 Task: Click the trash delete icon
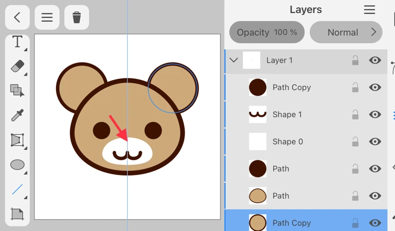click(x=77, y=17)
